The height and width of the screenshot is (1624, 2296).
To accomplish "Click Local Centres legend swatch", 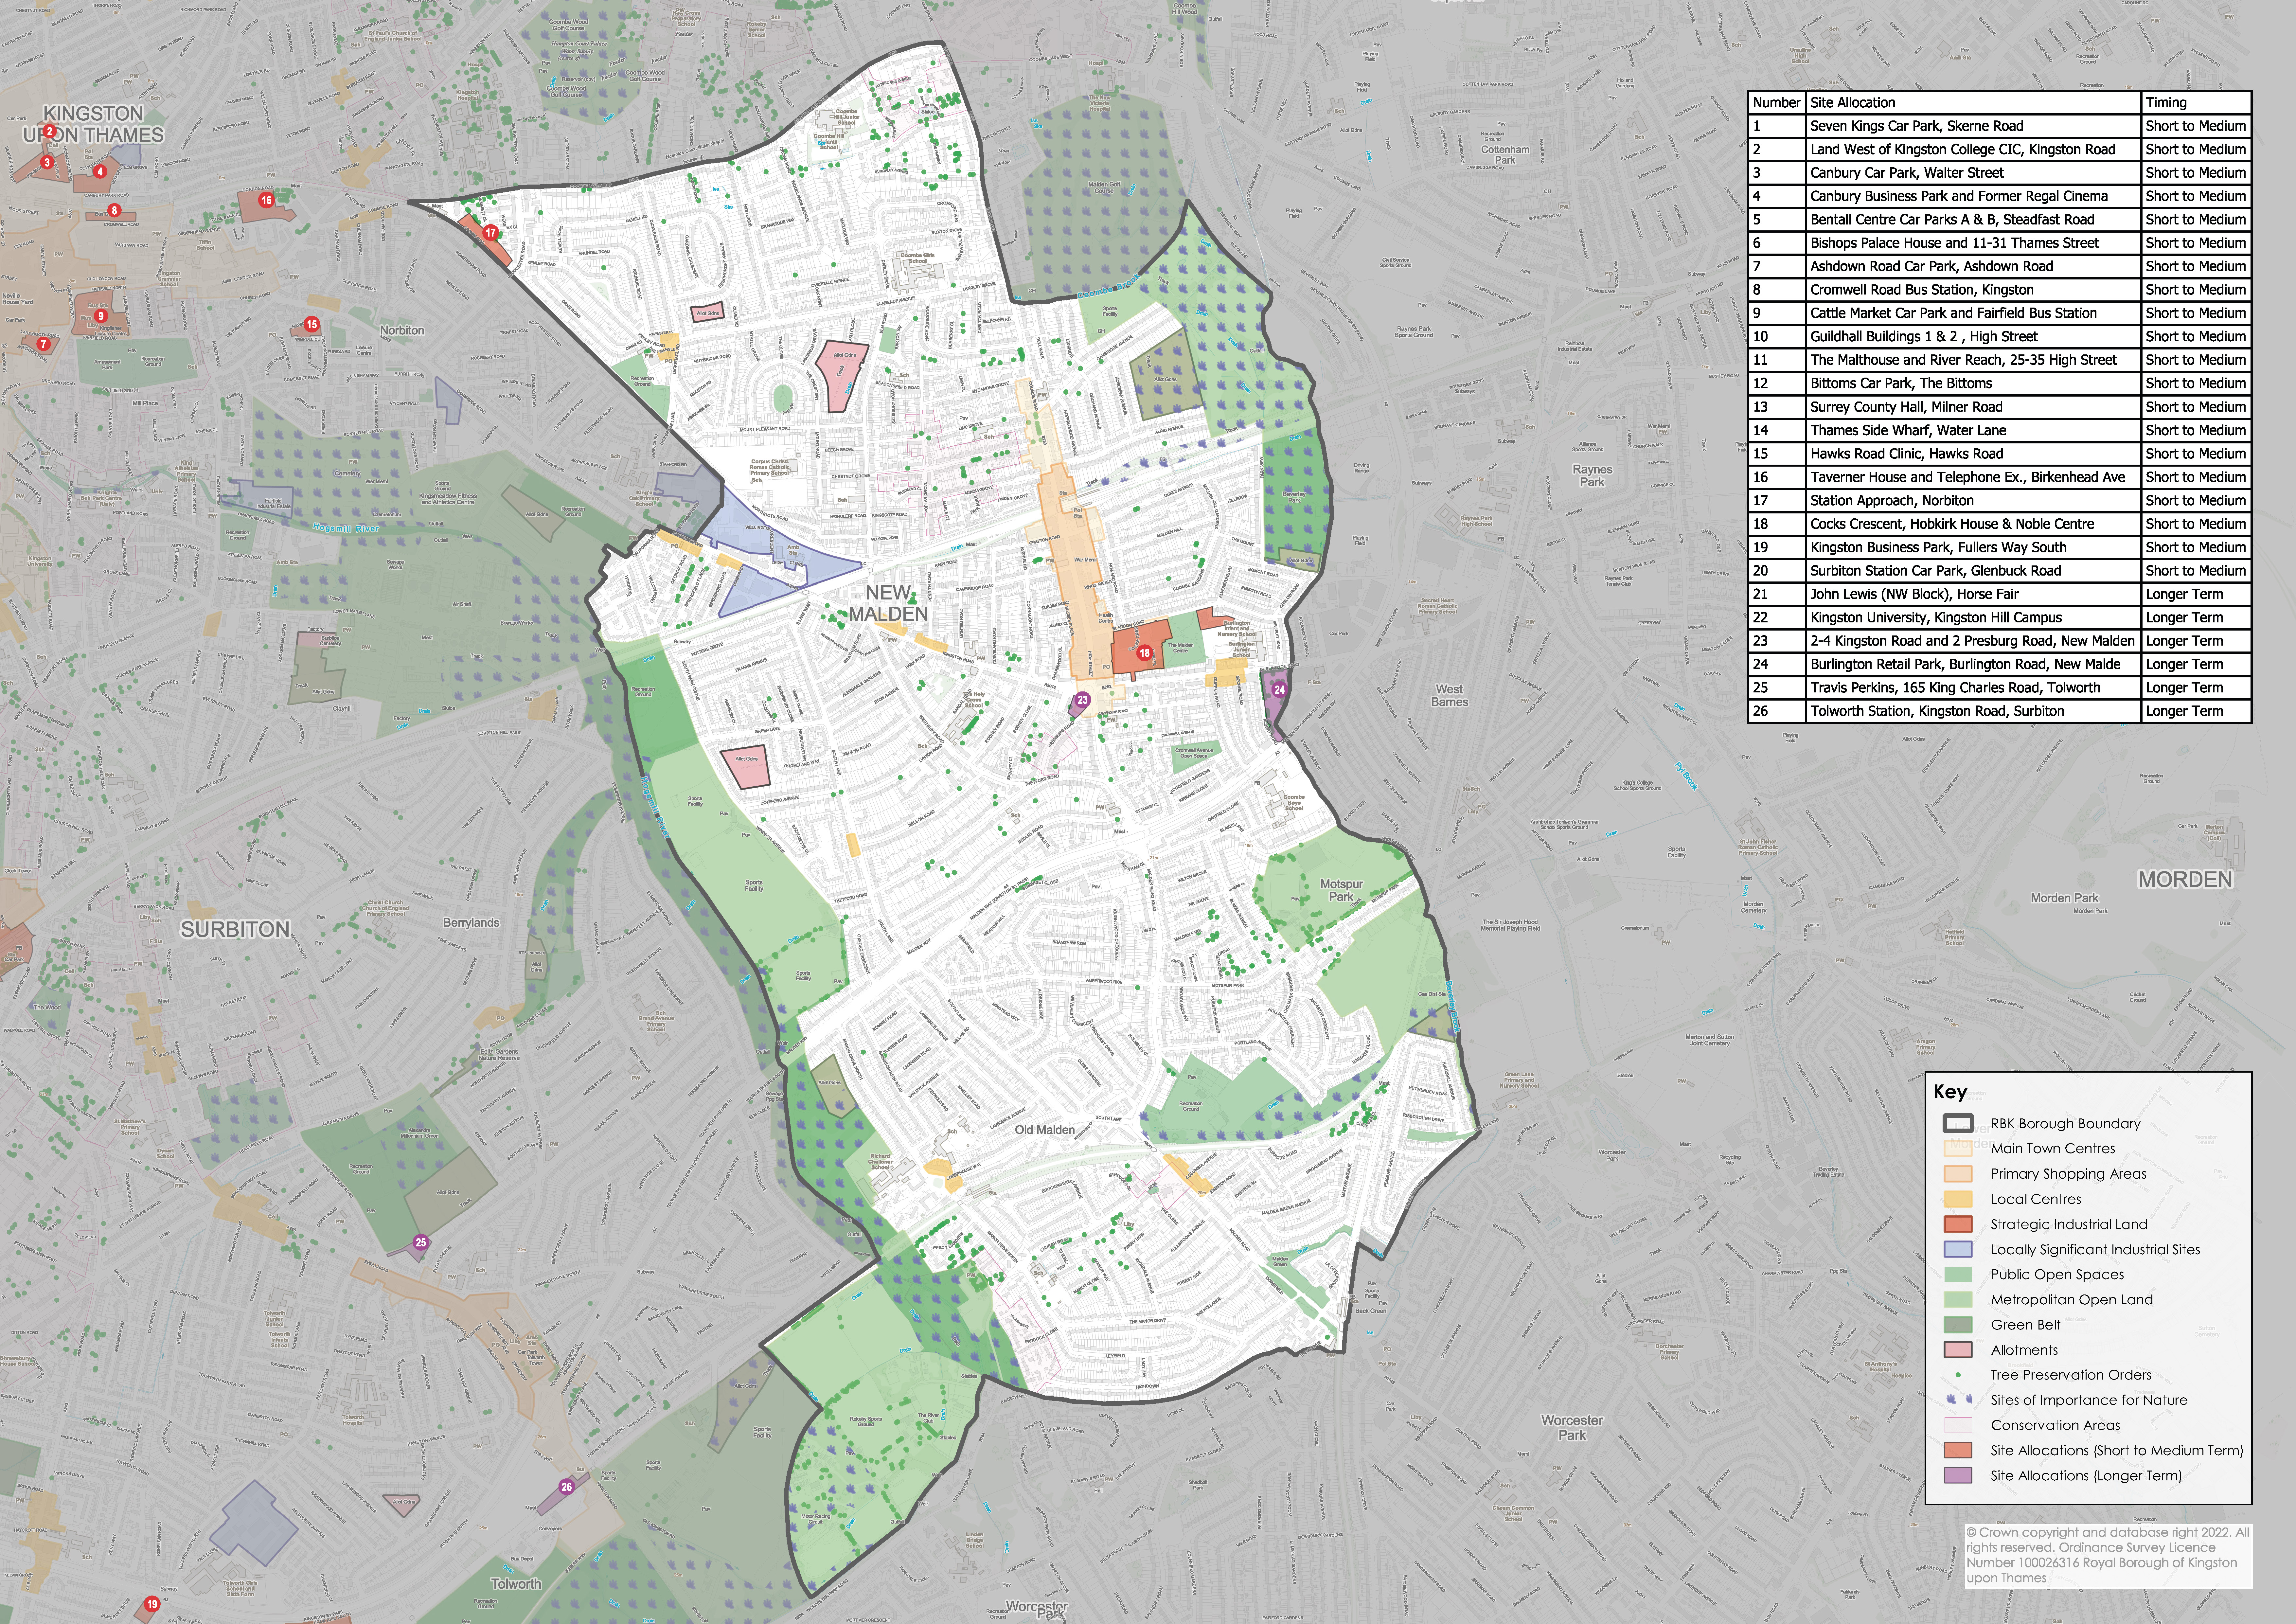I will [x=1958, y=1199].
